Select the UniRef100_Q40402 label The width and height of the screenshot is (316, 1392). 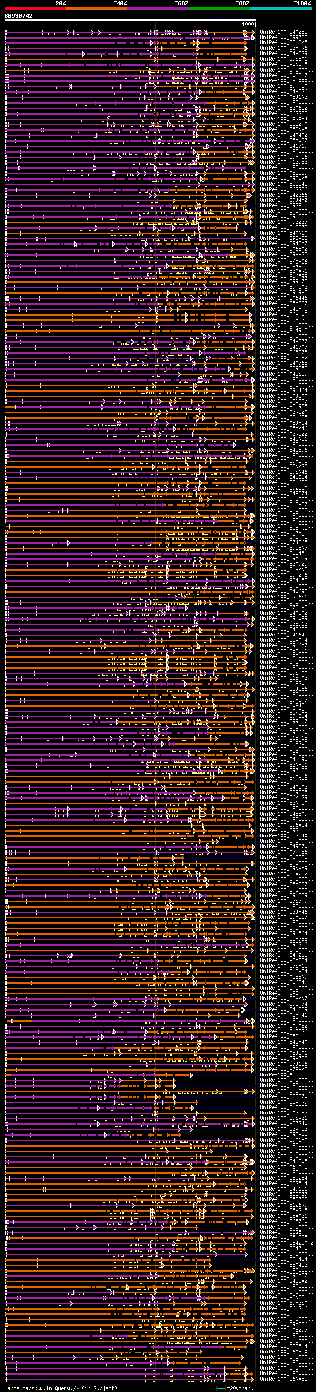point(283,135)
